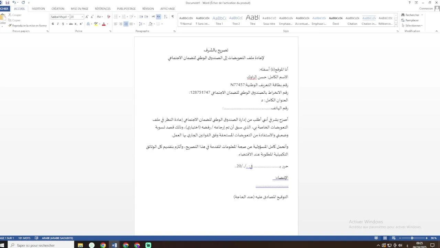
Task: Switch to web layout view in status bar
Action: (394, 238)
